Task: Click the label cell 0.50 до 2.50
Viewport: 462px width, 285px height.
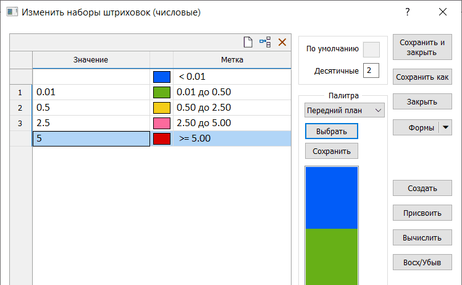Action: [x=232, y=108]
